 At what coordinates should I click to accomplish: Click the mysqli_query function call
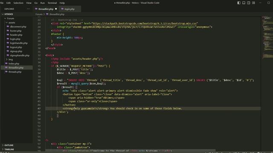click(x=80, y=84)
